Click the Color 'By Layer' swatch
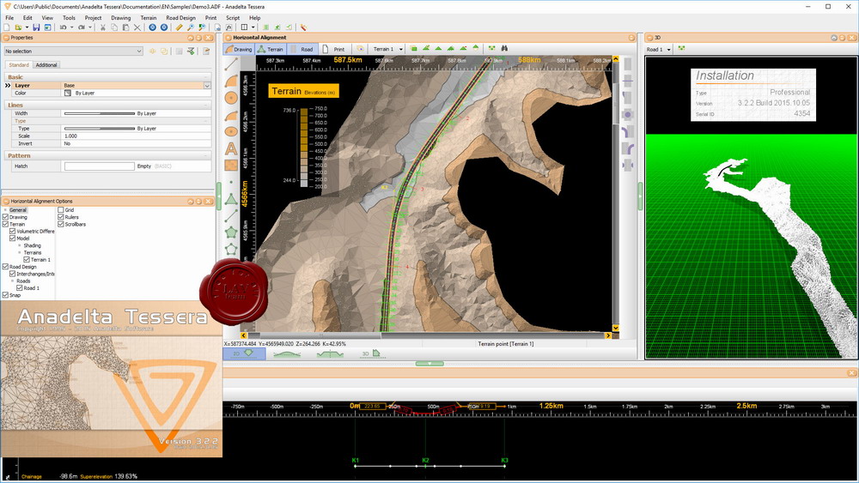 click(x=68, y=94)
